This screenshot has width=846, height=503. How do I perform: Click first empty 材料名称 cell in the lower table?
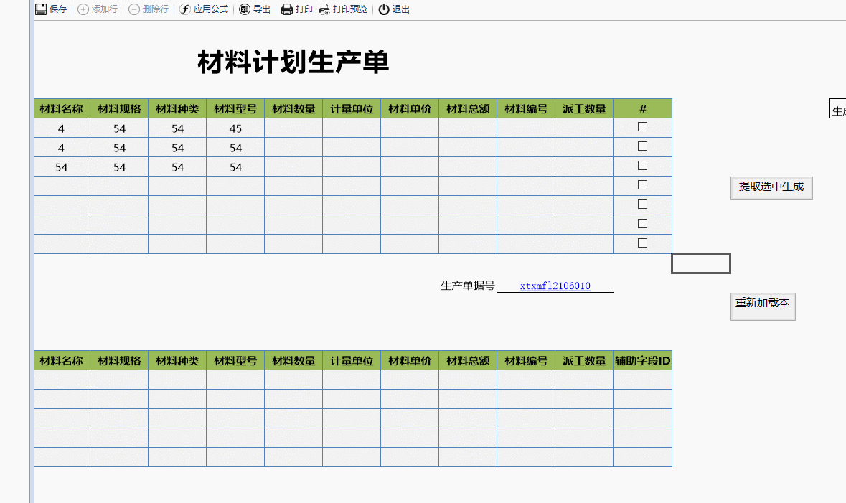click(x=62, y=380)
